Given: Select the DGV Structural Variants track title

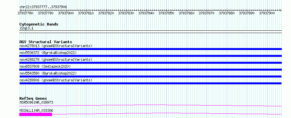Looking at the screenshot, I should point(46,42).
